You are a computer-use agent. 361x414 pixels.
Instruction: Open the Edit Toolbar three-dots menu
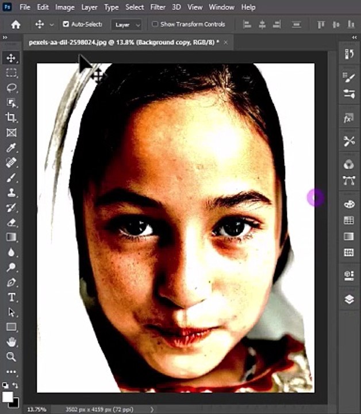coord(11,372)
